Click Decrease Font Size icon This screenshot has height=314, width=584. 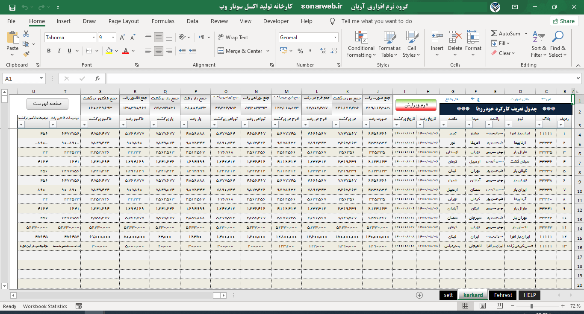tap(133, 38)
